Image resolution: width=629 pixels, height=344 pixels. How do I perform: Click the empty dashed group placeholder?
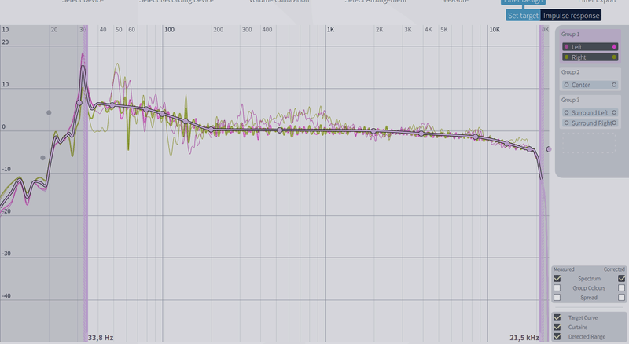tap(588, 143)
